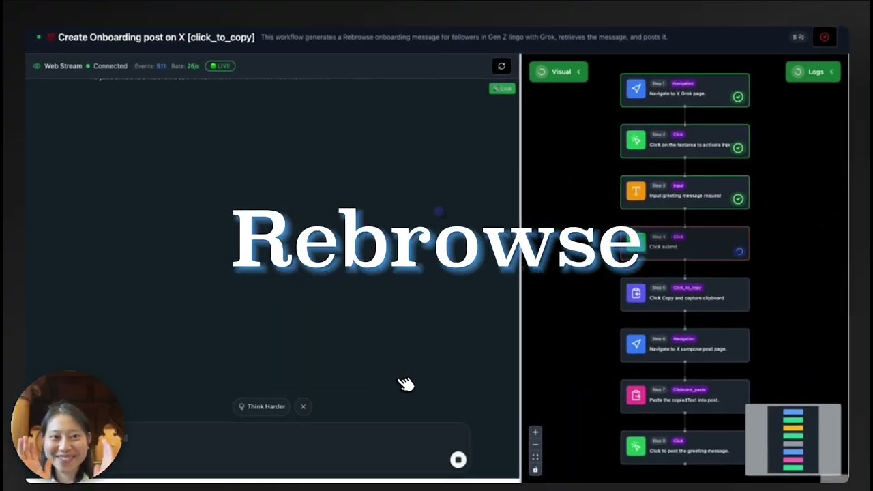
Task: Zoom out the workflow canvas with minus
Action: pos(535,445)
